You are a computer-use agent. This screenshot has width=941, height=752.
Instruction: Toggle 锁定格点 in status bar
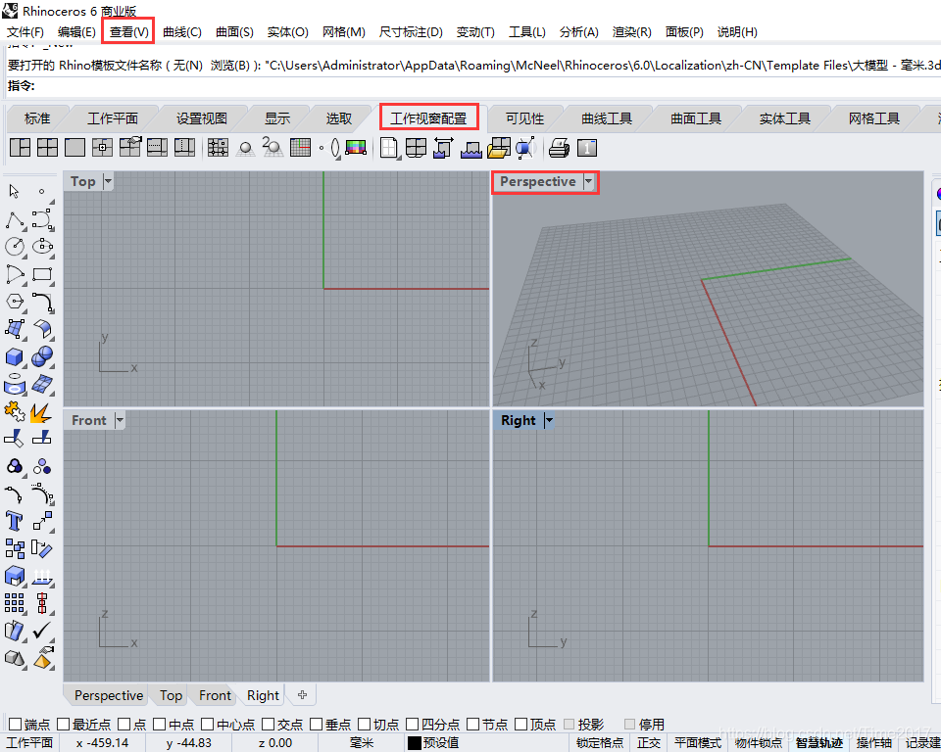(x=600, y=742)
